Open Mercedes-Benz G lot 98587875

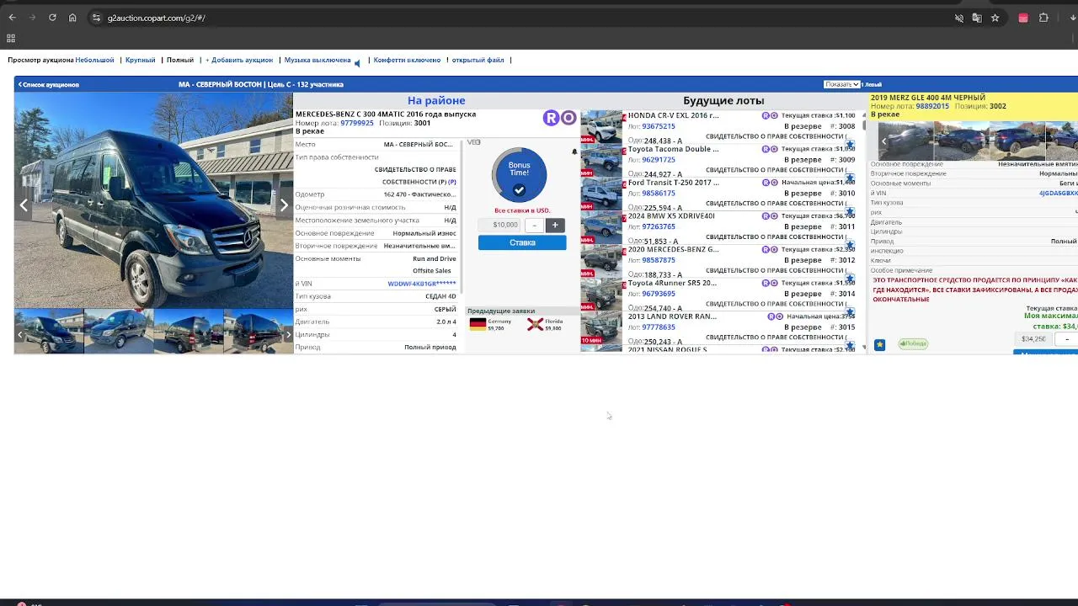(659, 260)
